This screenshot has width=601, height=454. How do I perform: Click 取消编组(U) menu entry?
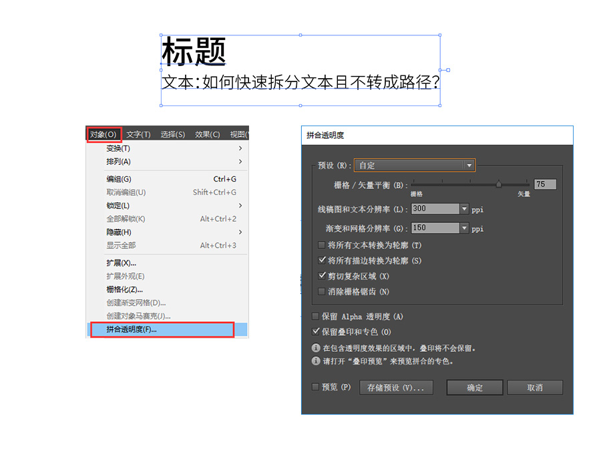coord(167,192)
